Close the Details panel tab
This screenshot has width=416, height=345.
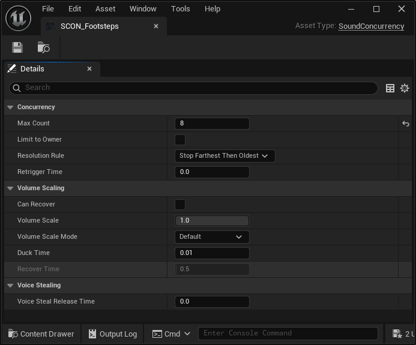pyautogui.click(x=89, y=68)
